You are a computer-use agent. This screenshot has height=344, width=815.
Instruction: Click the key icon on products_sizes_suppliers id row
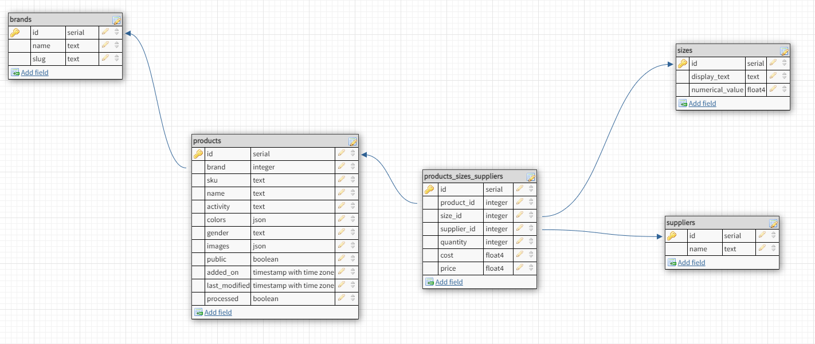(429, 189)
